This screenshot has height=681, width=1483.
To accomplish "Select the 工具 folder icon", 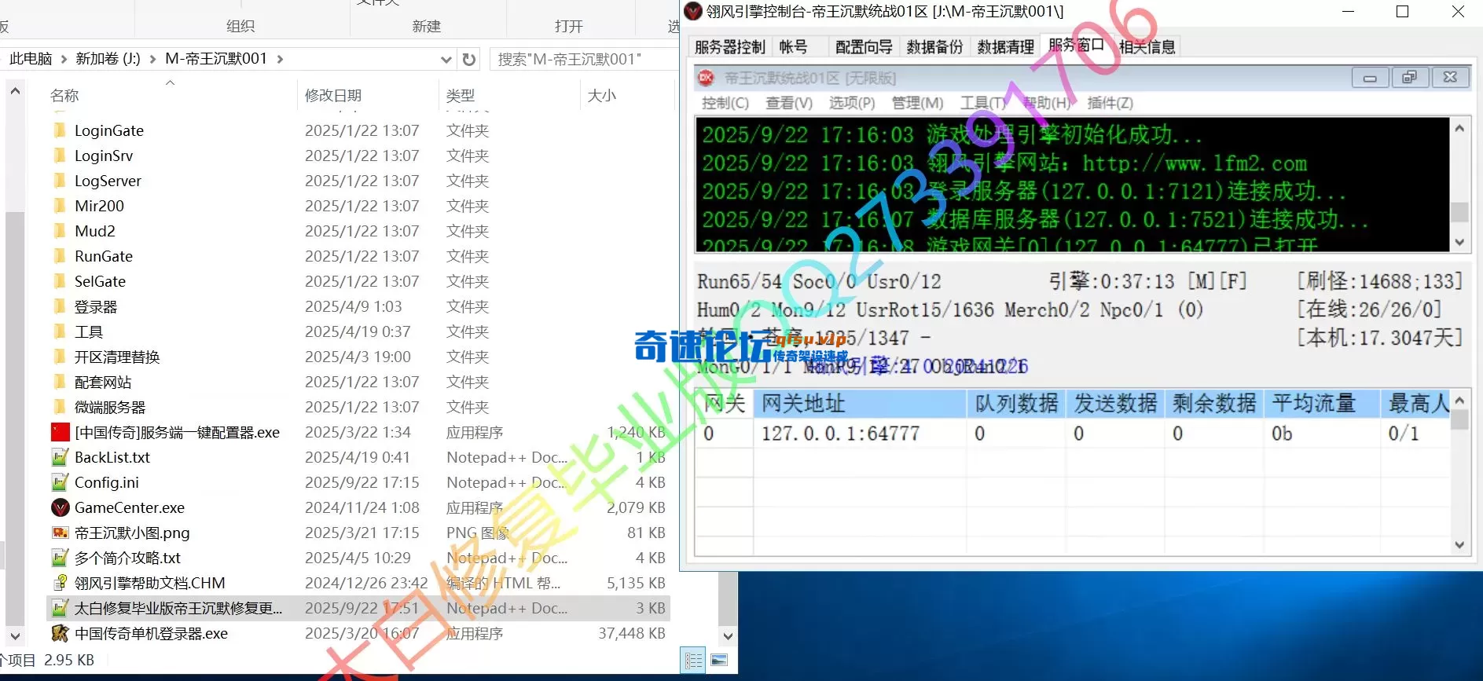I will 60,331.
